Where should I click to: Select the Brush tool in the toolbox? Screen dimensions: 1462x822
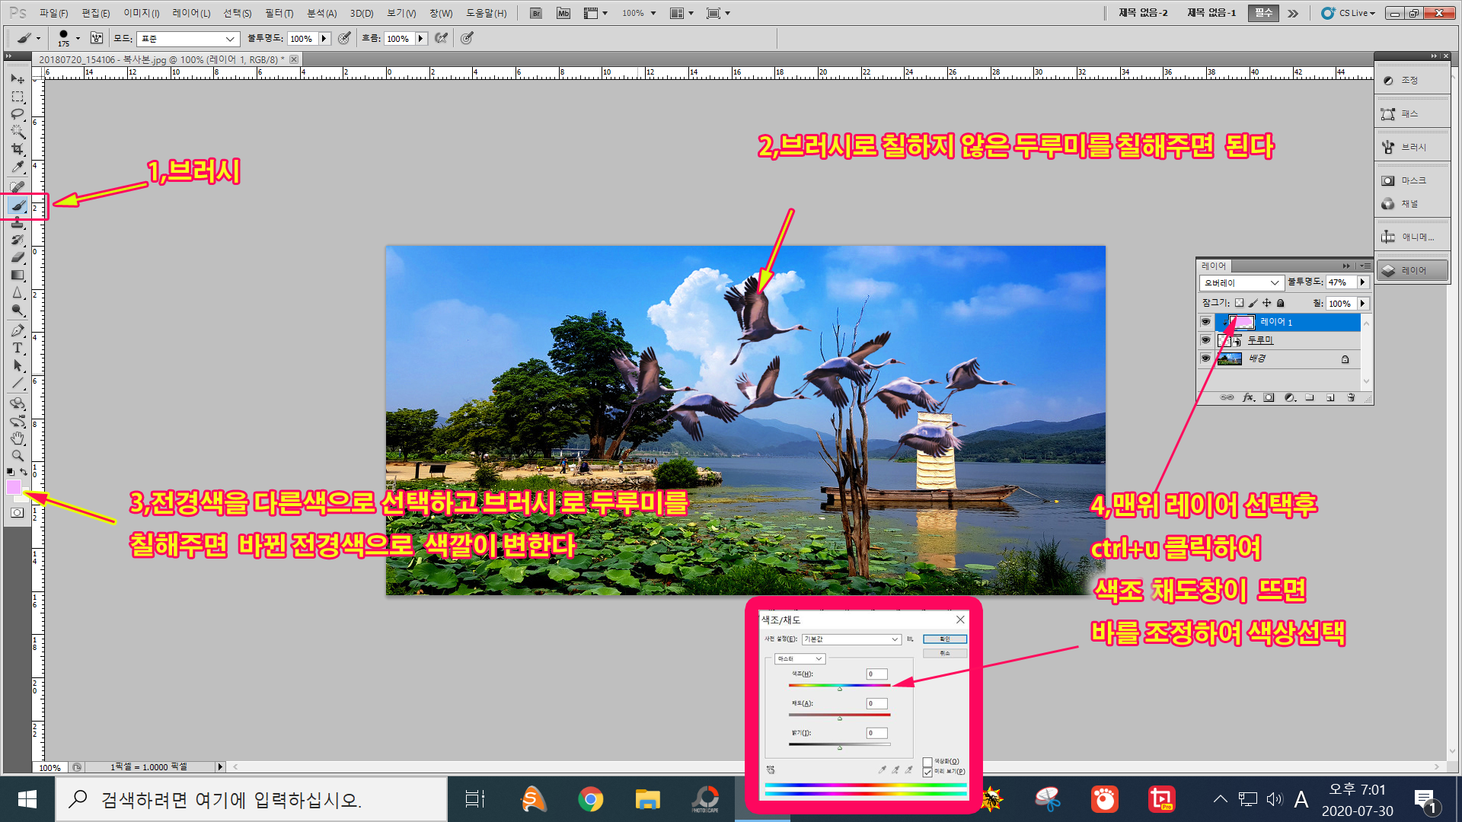point(18,205)
